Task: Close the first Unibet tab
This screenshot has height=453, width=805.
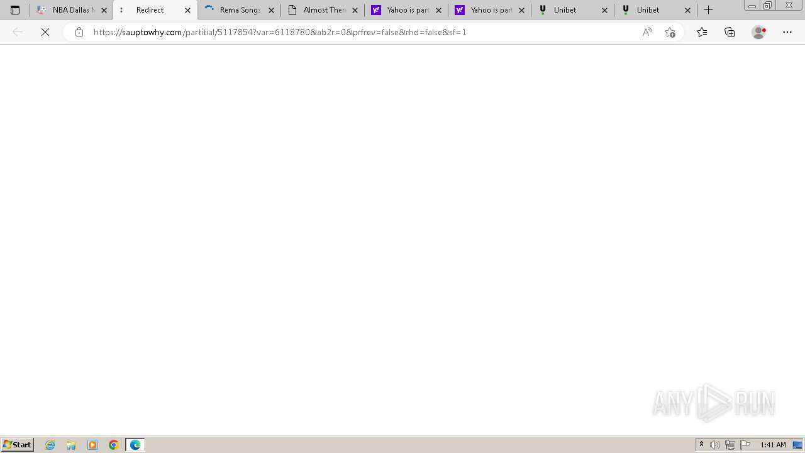Action: [x=604, y=10]
